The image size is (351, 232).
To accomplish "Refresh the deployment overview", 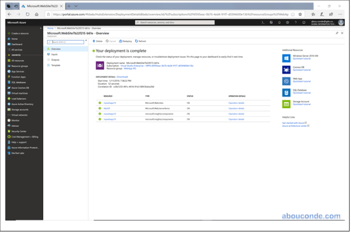I will 141,41.
